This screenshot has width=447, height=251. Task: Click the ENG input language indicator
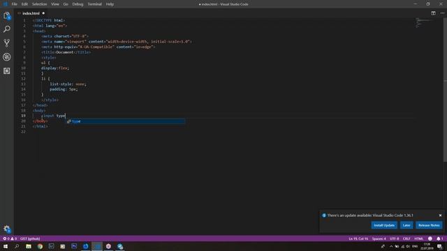point(415,246)
